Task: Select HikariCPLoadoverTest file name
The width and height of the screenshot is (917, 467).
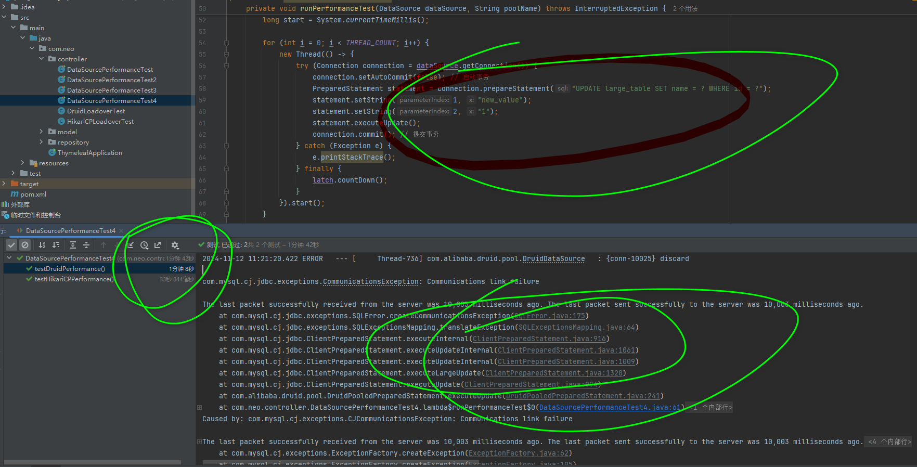Action: [x=100, y=121]
